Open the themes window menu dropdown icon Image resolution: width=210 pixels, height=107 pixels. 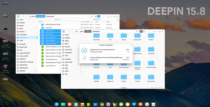[154, 32]
